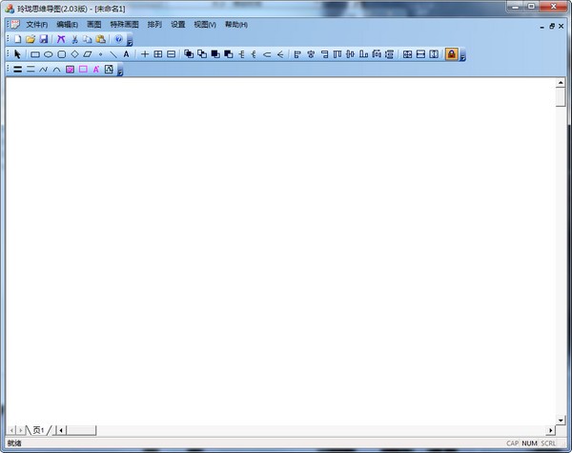Click the thick line weight icon
The height and width of the screenshot is (453, 572).
17,70
